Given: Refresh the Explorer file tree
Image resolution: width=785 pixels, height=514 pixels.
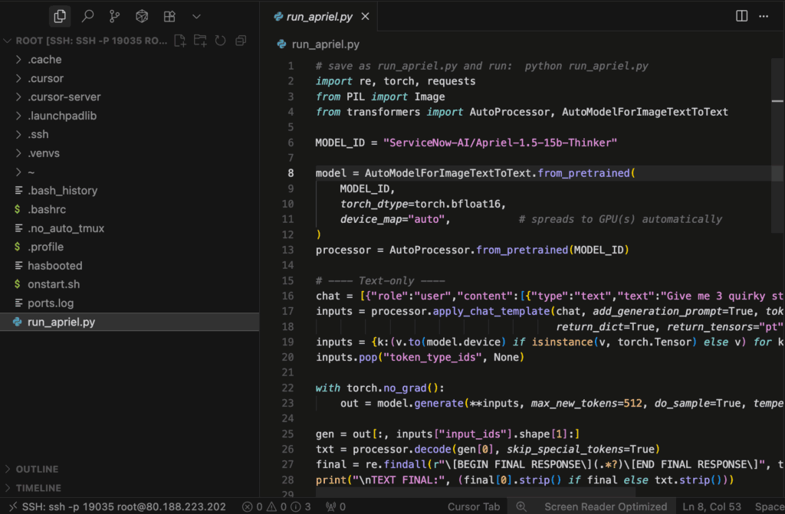Looking at the screenshot, I should [220, 41].
